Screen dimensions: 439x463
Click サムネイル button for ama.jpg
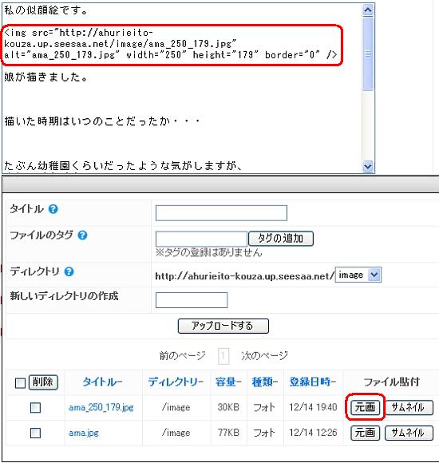pyautogui.click(x=409, y=433)
